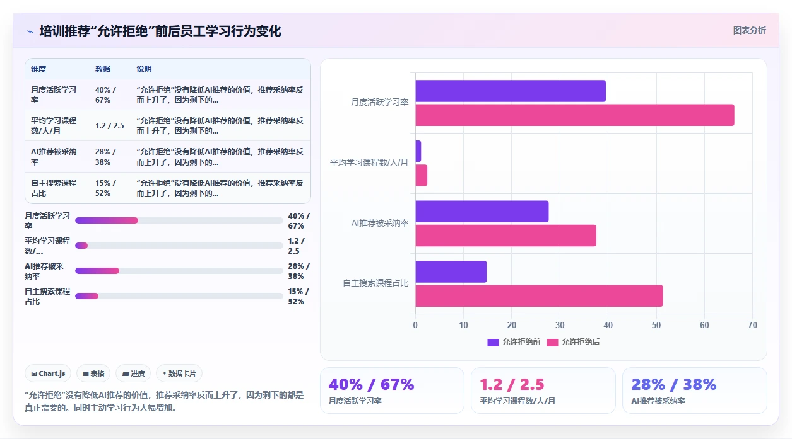792x439 pixels.
Task: Select the 进度 chip
Action: (133, 373)
